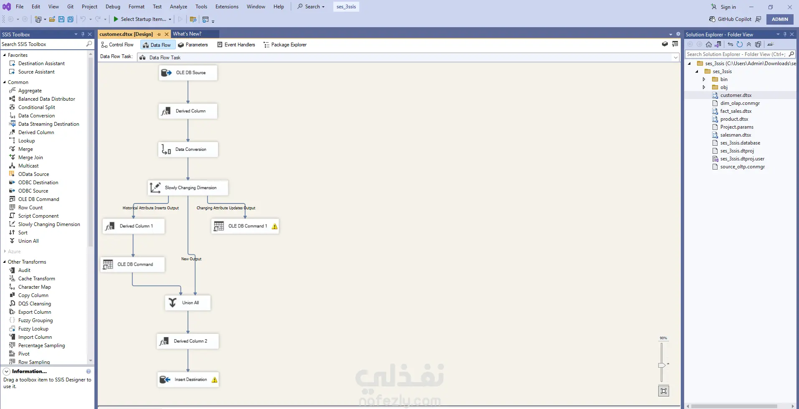
Task: Click the fit-to-window zoom button
Action: click(664, 391)
